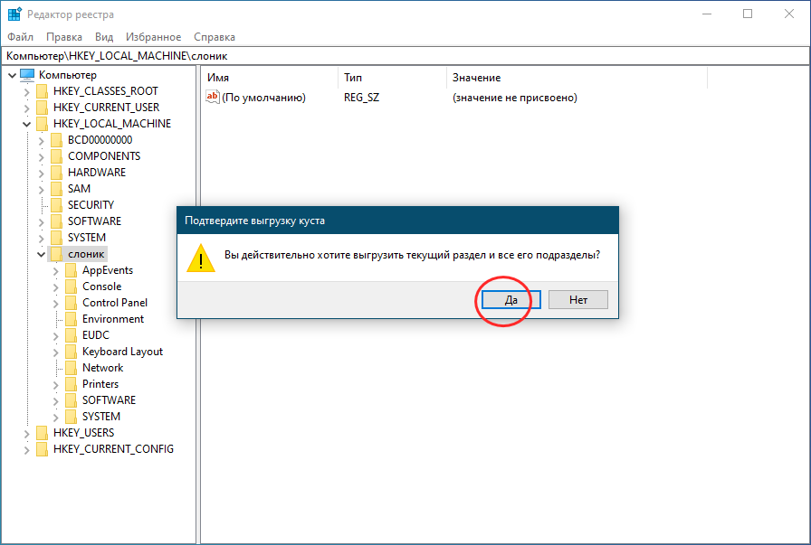Select the Network tree label

coord(103,368)
